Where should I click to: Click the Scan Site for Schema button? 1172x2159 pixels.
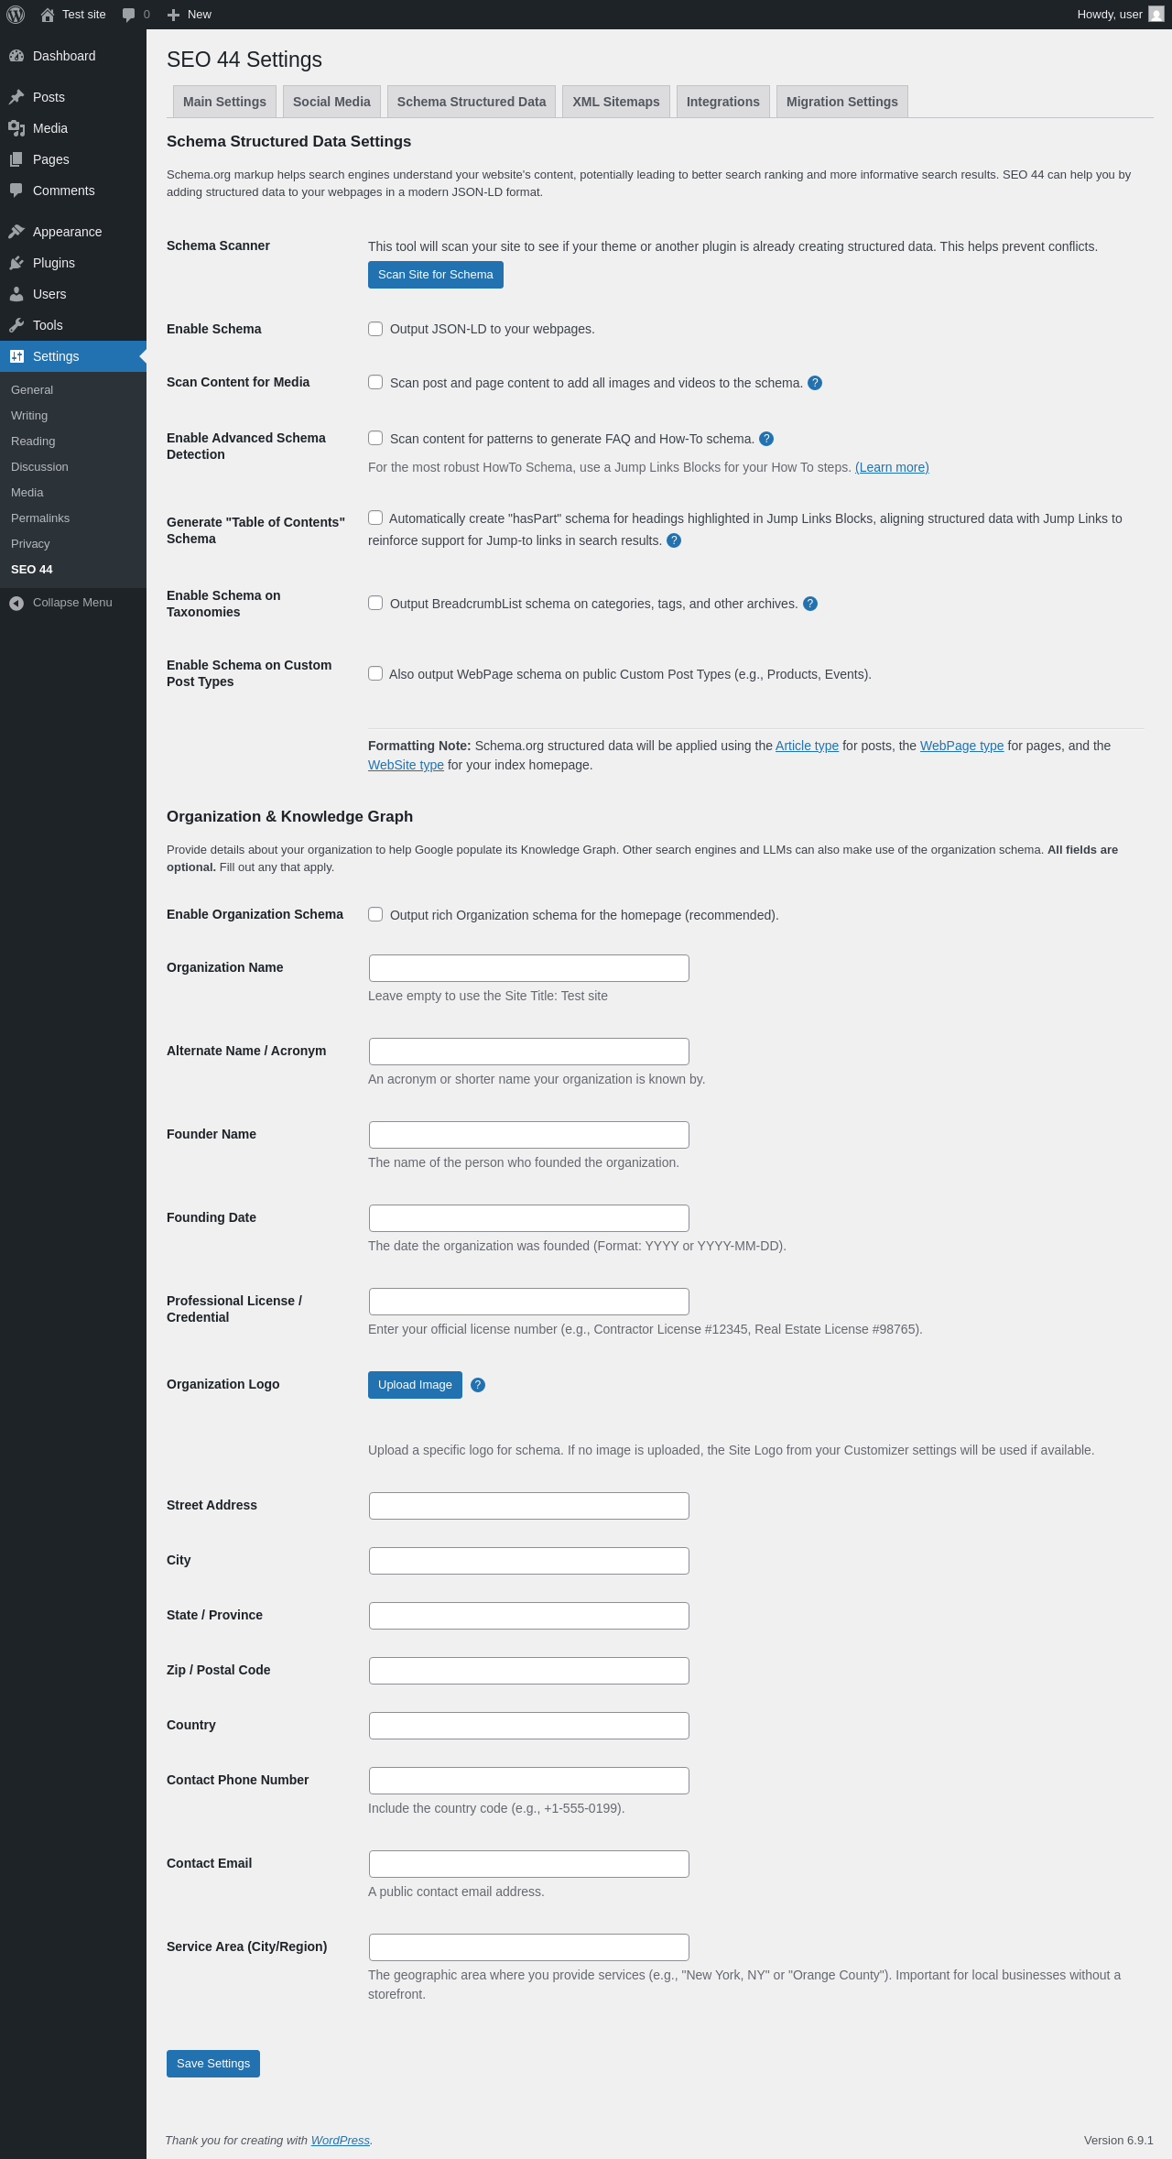(x=436, y=275)
